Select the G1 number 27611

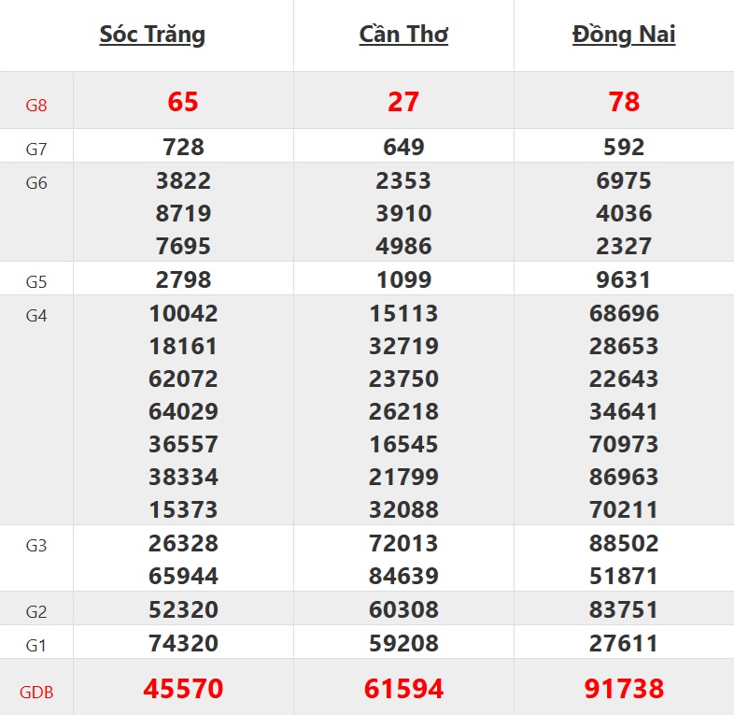pyautogui.click(x=624, y=643)
